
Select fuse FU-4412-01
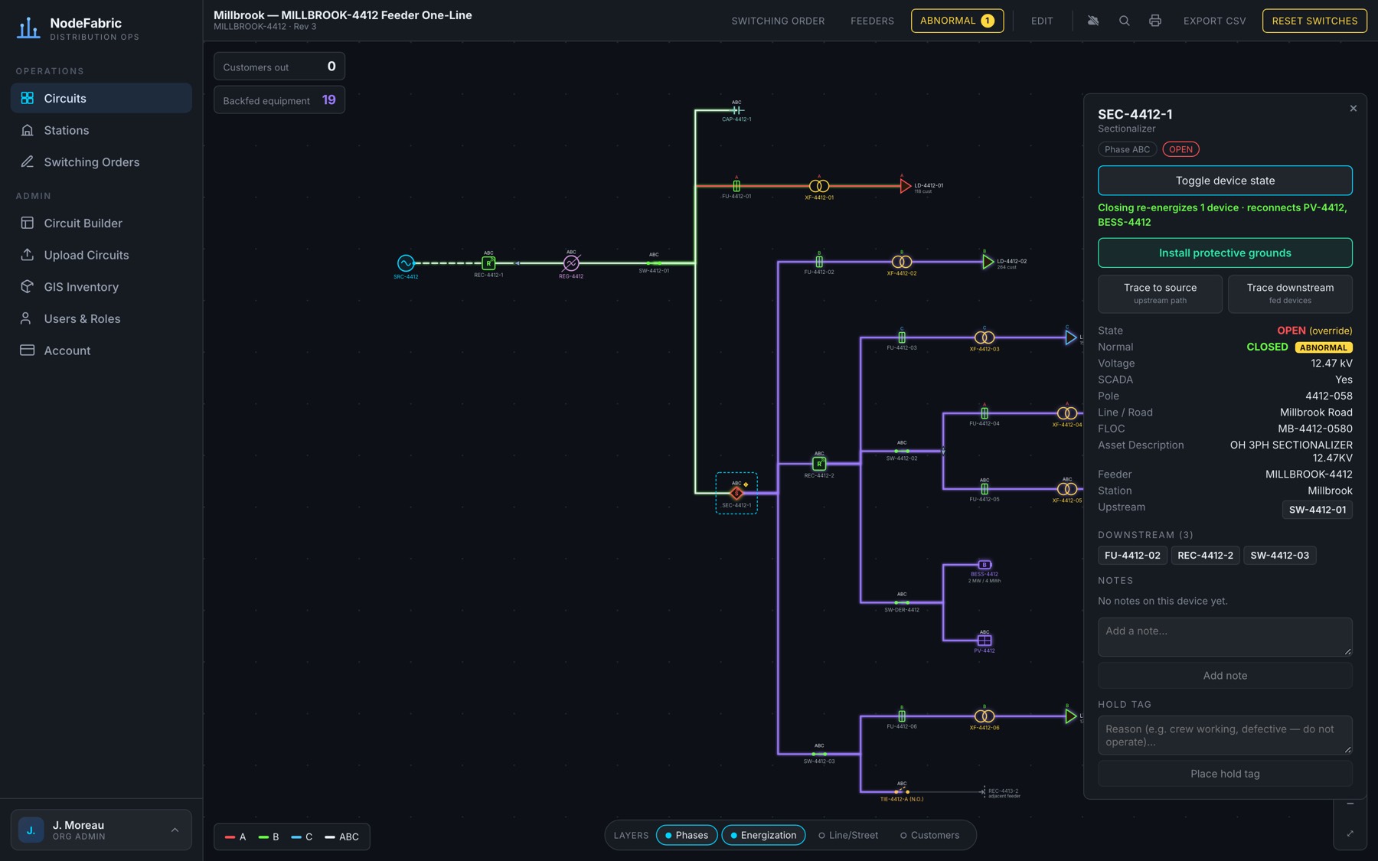click(736, 185)
